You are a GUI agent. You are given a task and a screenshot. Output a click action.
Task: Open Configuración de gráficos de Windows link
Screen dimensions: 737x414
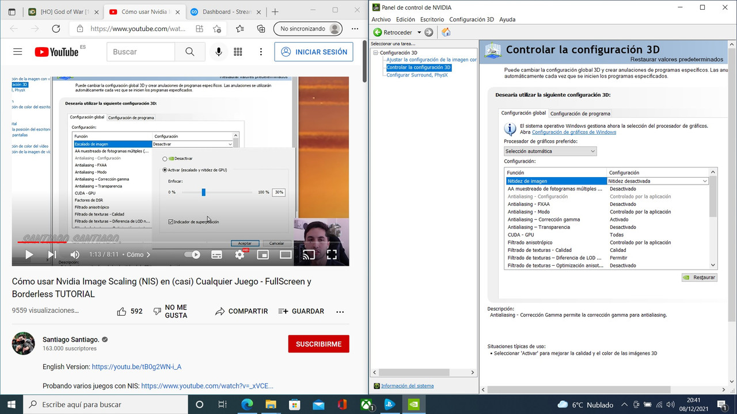pos(574,132)
